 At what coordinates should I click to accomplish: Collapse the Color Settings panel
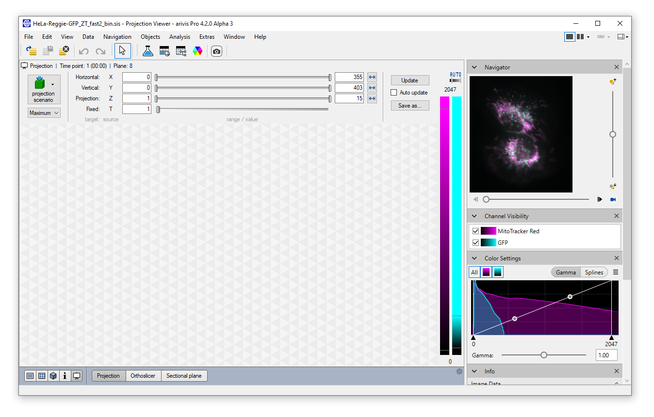pos(474,258)
